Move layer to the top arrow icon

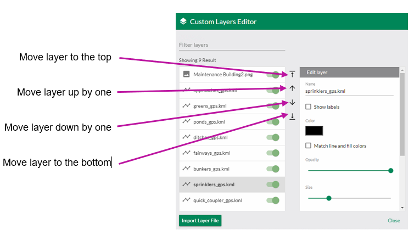[292, 74]
